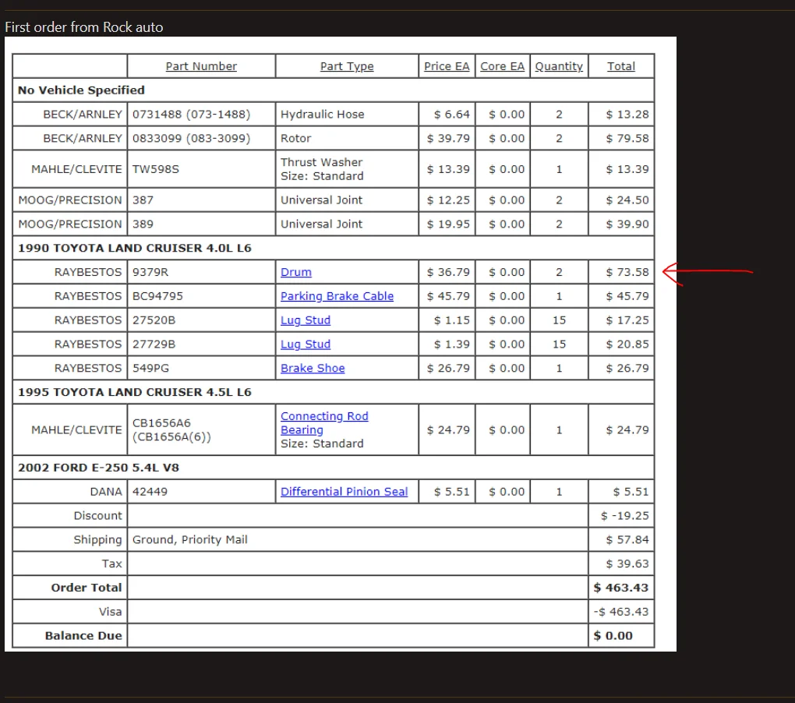795x703 pixels.
Task: Select Raybestos part number 9379R
Action: (150, 272)
